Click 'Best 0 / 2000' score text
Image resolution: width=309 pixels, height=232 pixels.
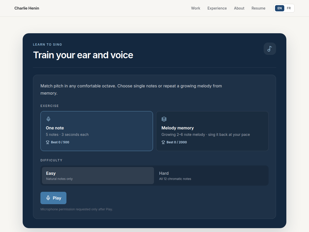177,142
